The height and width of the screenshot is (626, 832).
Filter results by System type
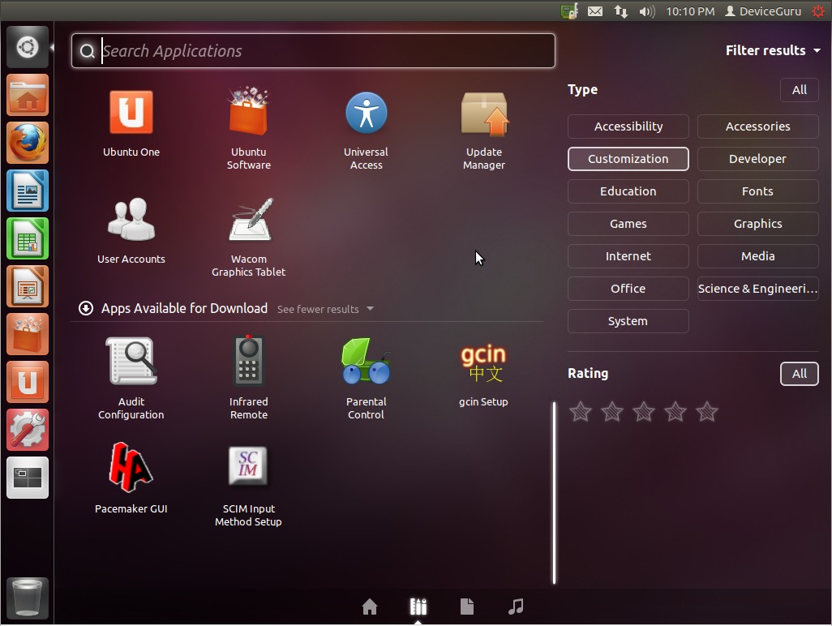point(628,321)
